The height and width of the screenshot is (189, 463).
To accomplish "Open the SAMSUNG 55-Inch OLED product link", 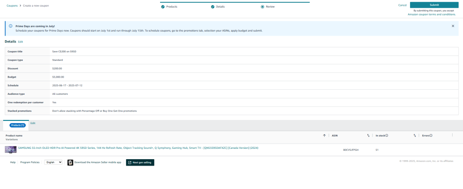I will [x=138, y=148].
